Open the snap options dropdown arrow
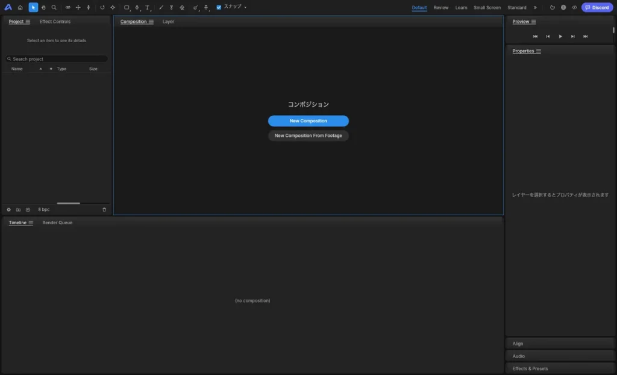This screenshot has width=617, height=375. pos(245,7)
